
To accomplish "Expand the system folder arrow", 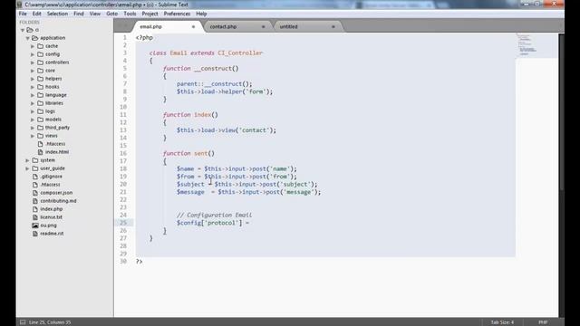I will tap(27, 160).
